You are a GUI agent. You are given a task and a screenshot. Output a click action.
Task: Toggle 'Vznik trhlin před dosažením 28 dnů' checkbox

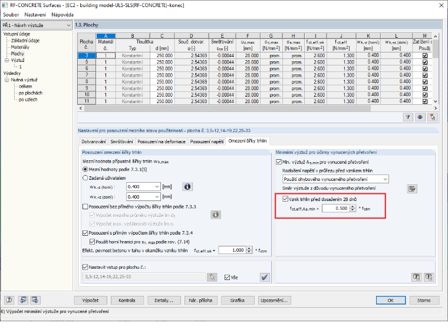[x=285, y=199]
